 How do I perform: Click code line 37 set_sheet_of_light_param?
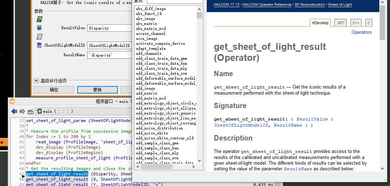click(x=79, y=121)
